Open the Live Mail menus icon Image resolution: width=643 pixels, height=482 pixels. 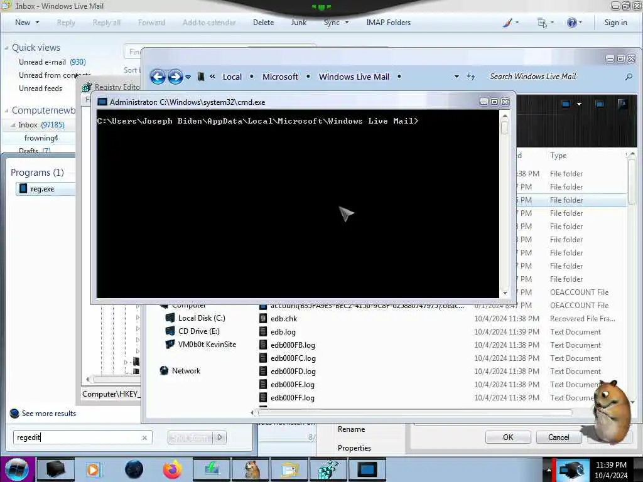coord(542,23)
